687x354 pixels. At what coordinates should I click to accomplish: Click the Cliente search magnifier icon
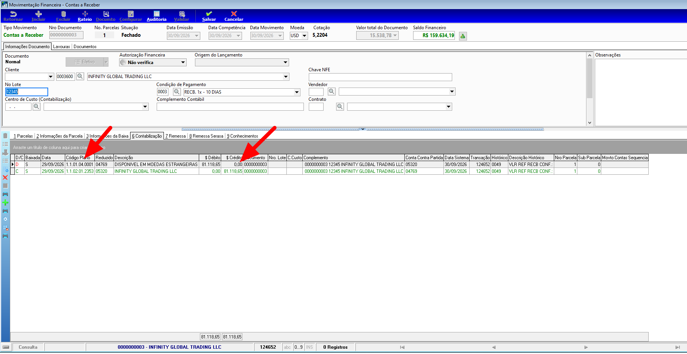coord(80,77)
